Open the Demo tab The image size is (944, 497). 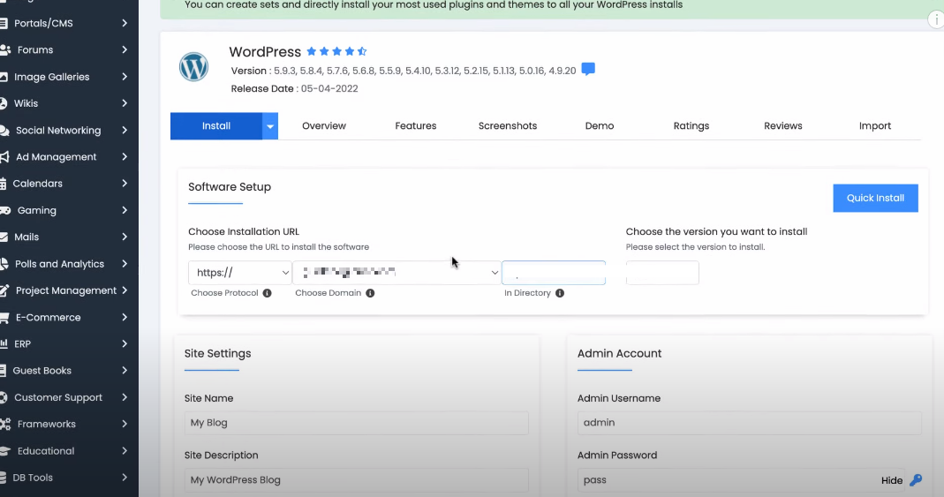click(600, 126)
